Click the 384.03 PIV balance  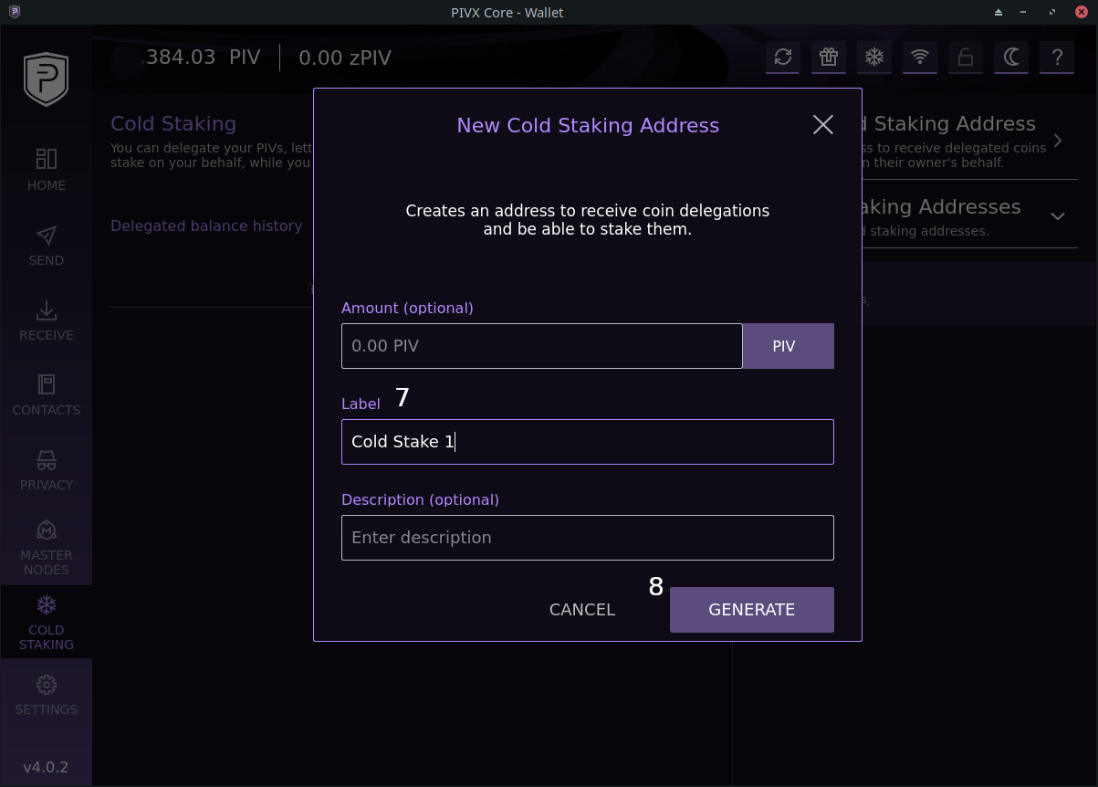click(x=204, y=58)
